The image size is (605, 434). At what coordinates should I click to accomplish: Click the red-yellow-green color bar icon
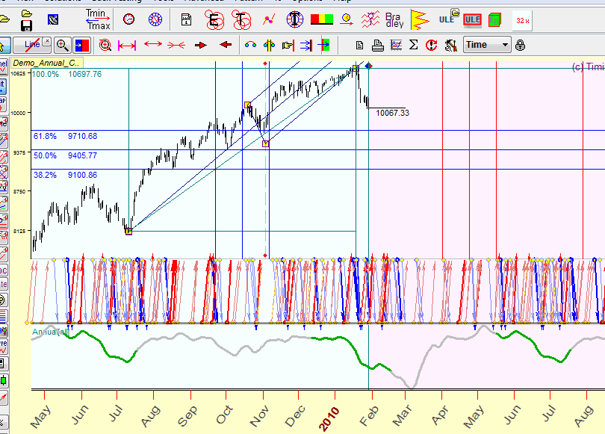[322, 19]
